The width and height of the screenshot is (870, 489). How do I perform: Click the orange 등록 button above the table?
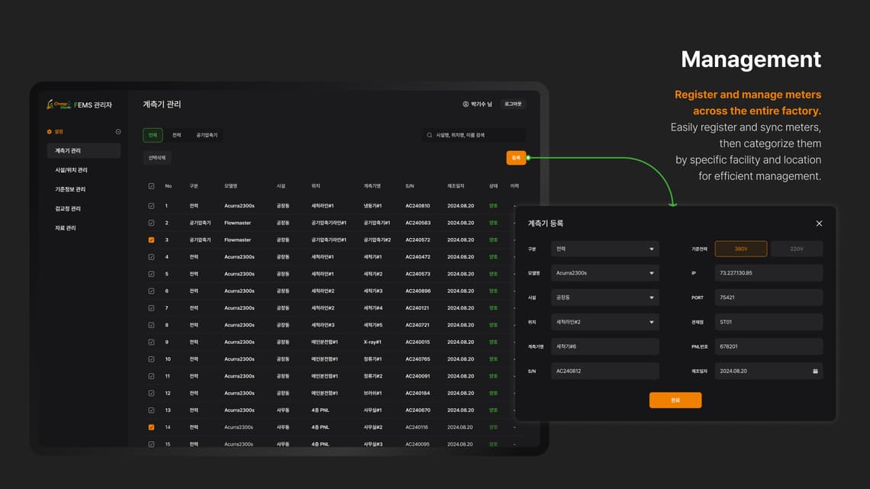pyautogui.click(x=516, y=158)
